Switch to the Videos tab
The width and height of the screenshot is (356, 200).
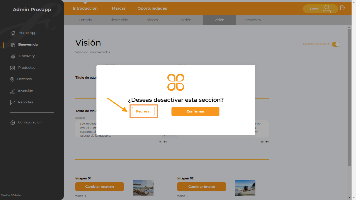click(x=152, y=20)
